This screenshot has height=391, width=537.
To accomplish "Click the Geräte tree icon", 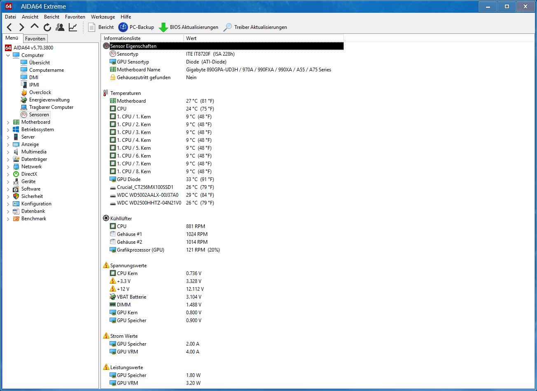I will point(16,181).
